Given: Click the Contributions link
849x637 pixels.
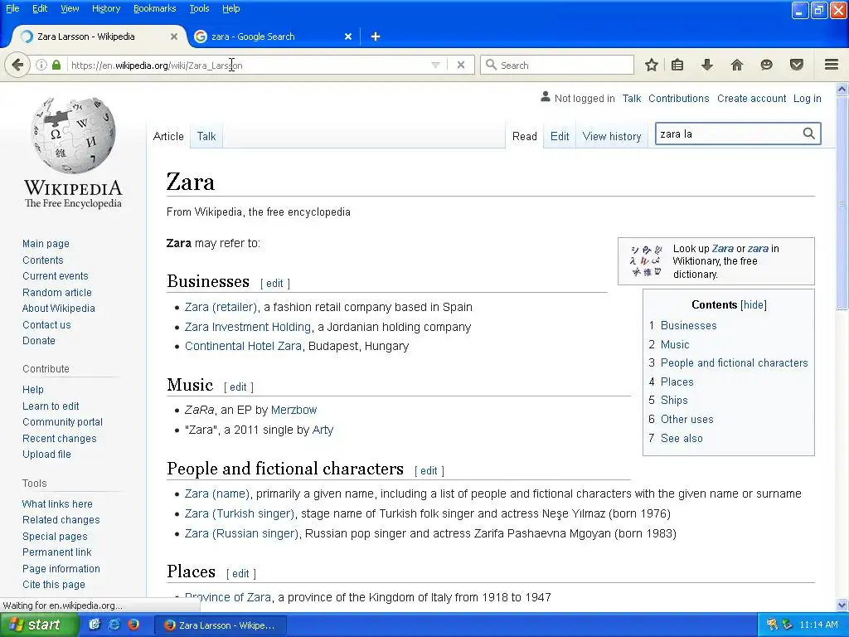Looking at the screenshot, I should click(x=678, y=99).
